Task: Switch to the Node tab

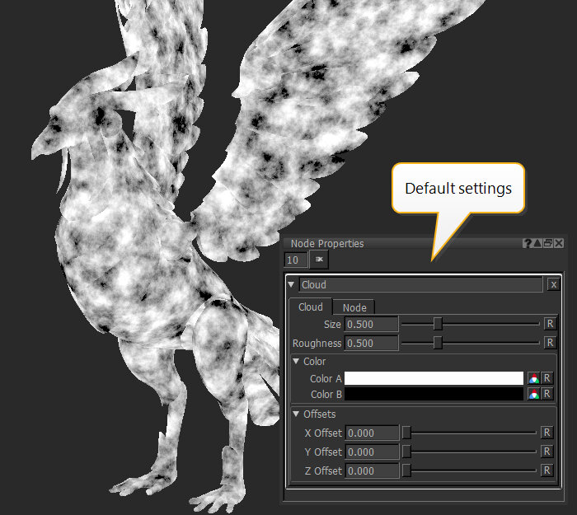Action: [x=354, y=307]
